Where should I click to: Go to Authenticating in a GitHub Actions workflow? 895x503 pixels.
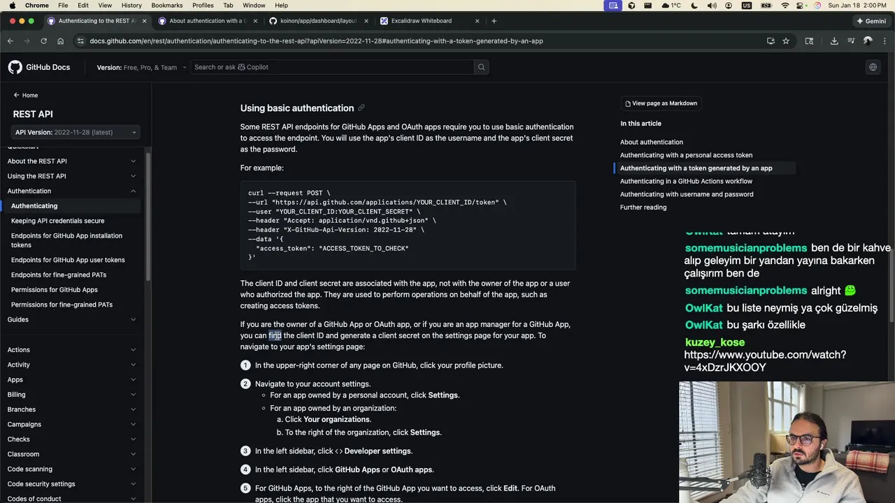click(686, 181)
